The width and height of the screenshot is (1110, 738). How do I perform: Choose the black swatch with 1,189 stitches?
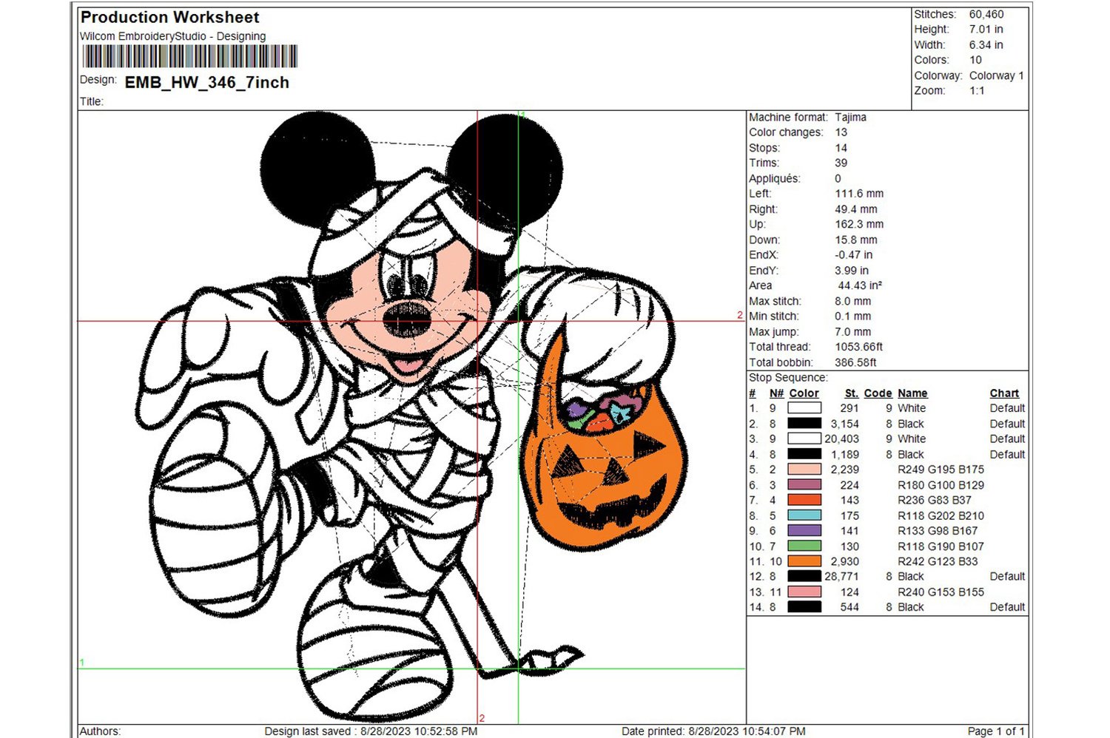804,454
